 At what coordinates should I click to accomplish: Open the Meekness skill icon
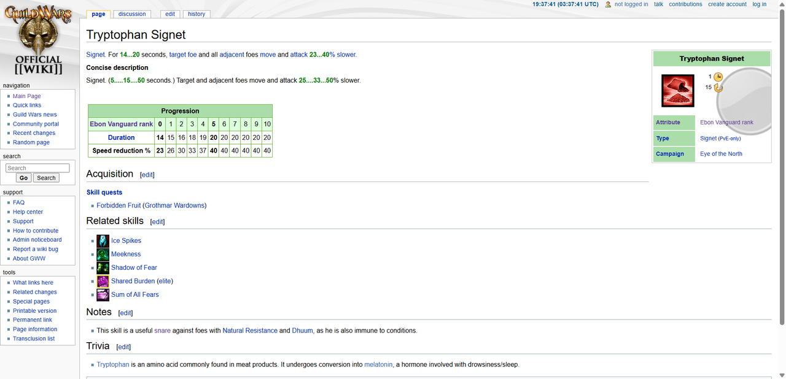coord(103,255)
